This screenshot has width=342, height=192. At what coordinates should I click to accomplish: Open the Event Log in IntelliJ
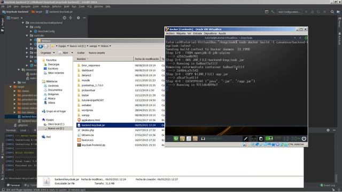pyautogui.click(x=328, y=185)
